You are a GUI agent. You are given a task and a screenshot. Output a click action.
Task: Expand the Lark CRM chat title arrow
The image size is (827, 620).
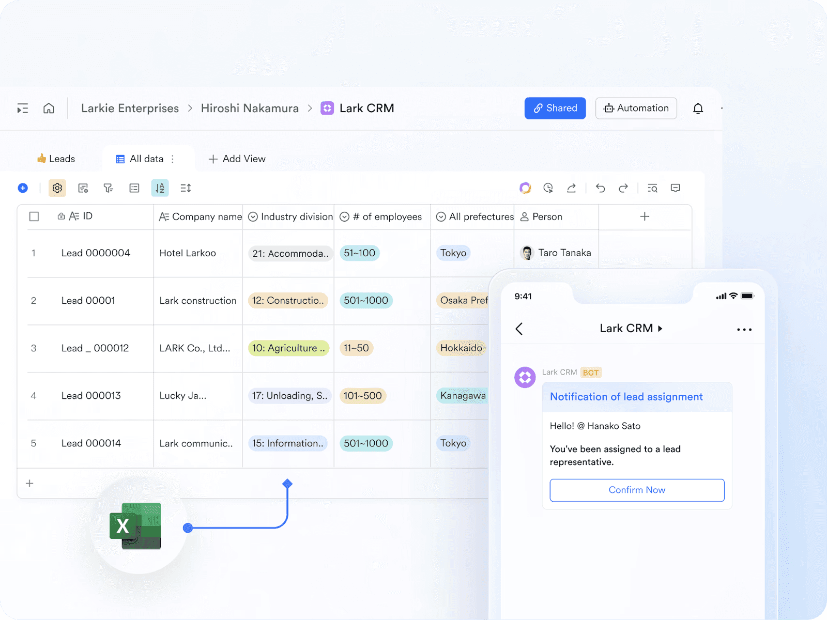coord(660,329)
